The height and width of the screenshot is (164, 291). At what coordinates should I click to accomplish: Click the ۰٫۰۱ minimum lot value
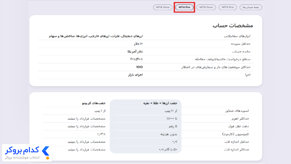coord(175,142)
